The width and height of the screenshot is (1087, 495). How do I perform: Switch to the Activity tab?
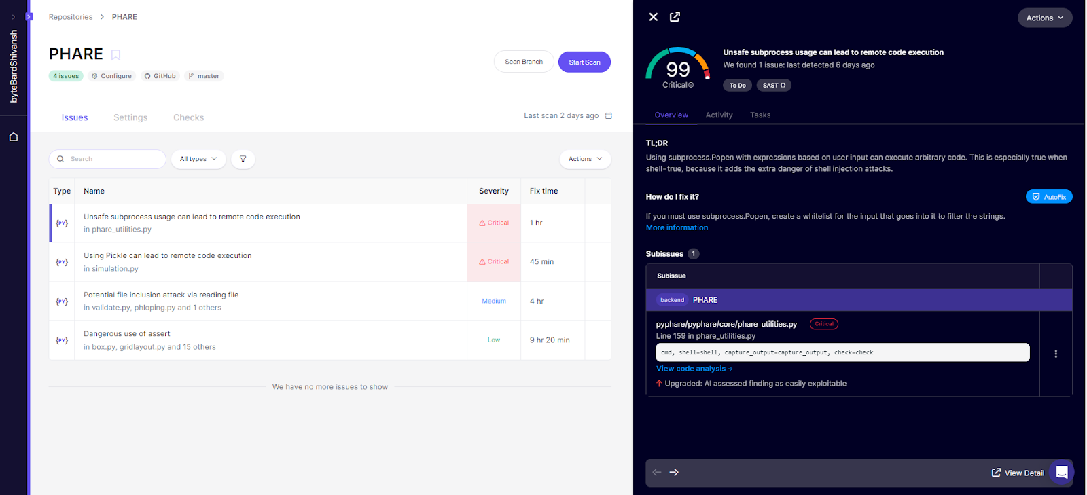719,115
